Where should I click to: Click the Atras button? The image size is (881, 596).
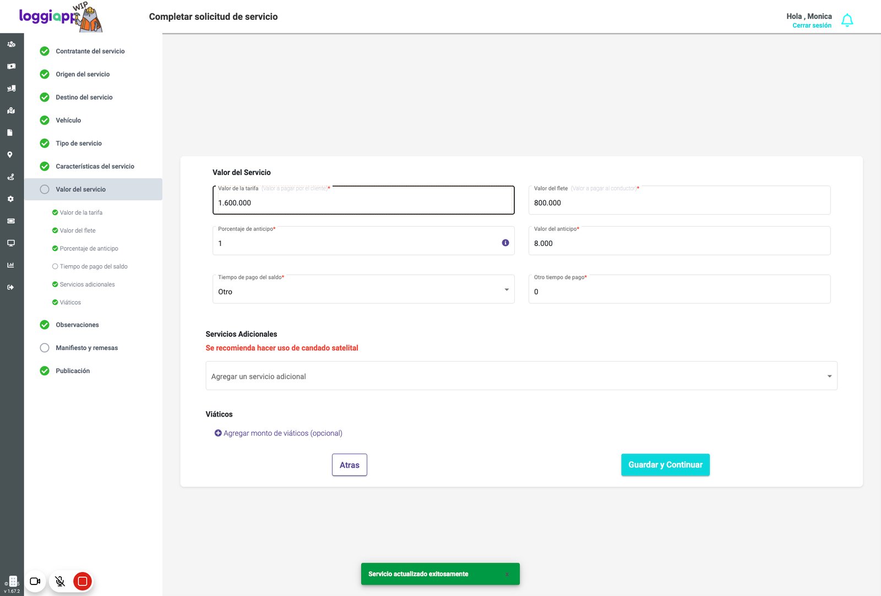pos(350,465)
